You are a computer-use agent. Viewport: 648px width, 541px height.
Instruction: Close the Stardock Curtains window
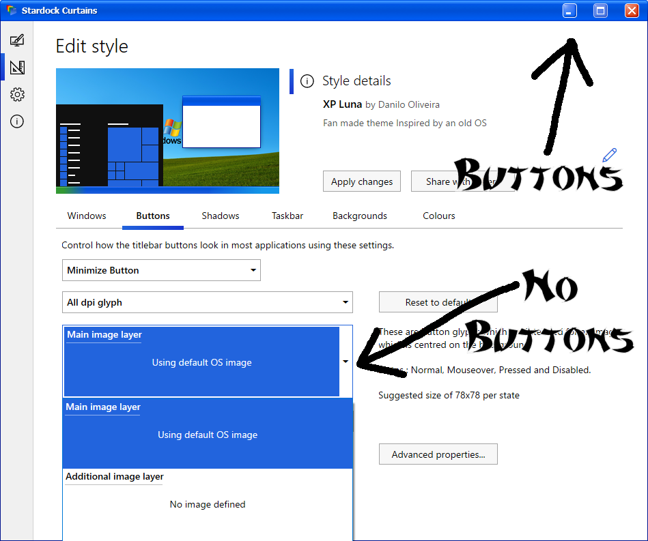(x=632, y=10)
